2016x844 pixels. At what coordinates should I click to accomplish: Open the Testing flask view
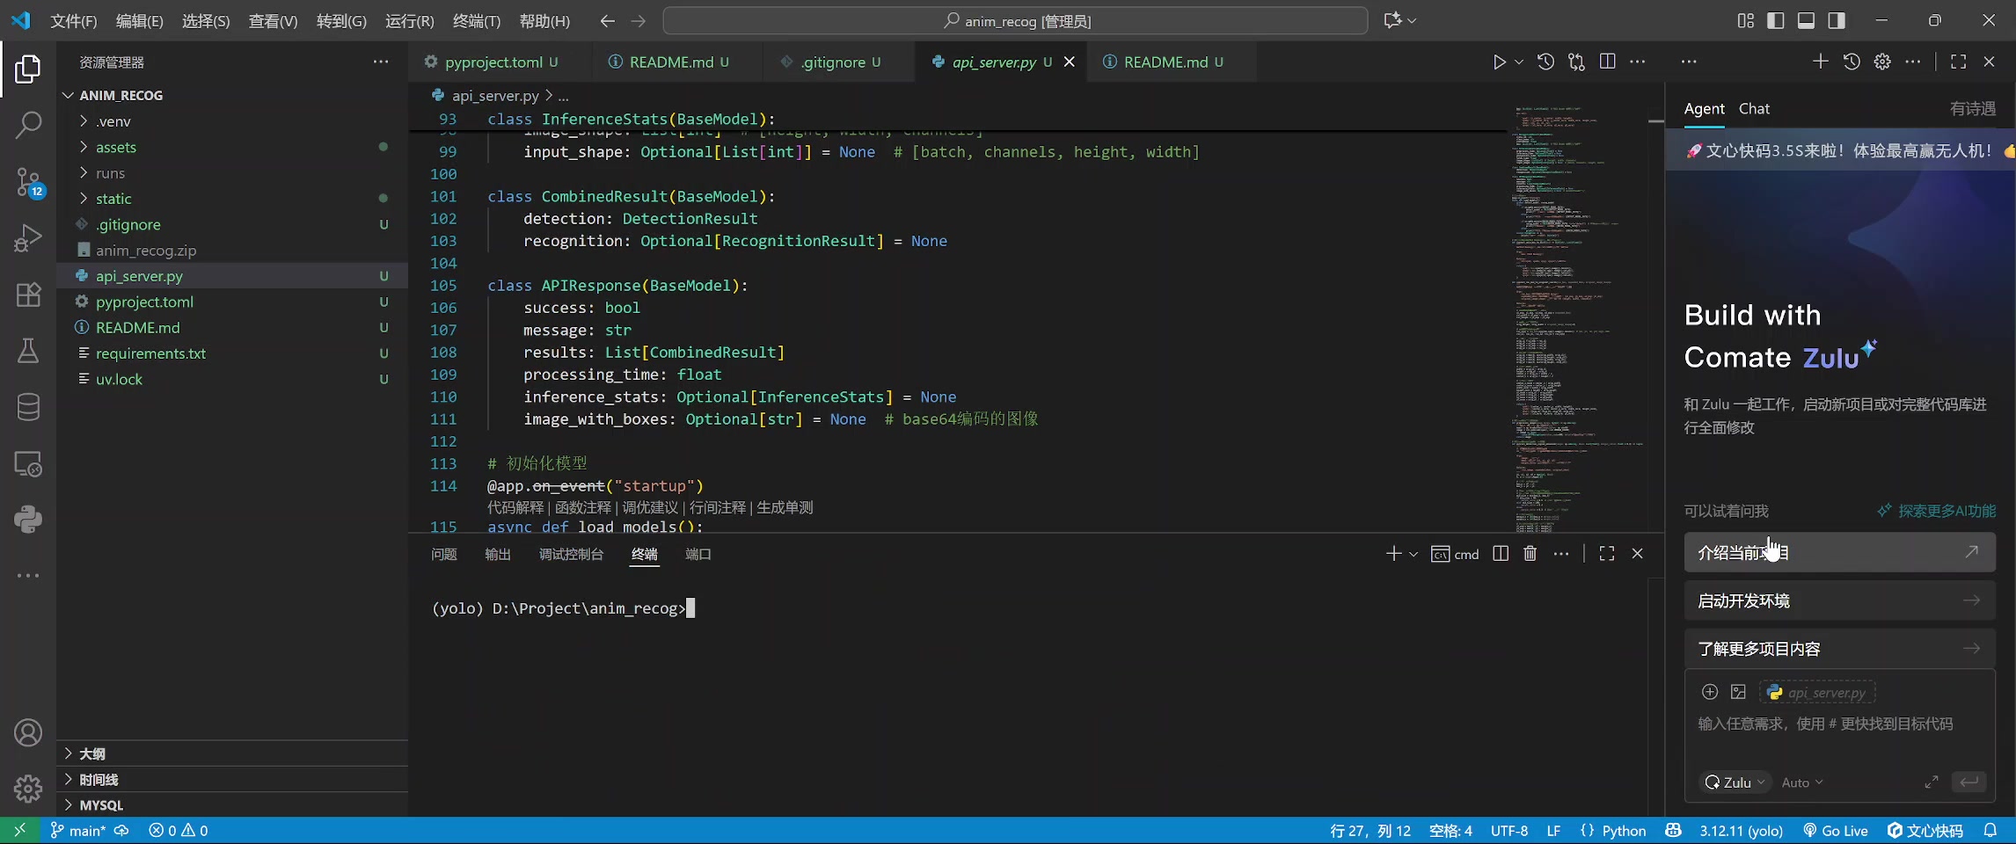[28, 351]
